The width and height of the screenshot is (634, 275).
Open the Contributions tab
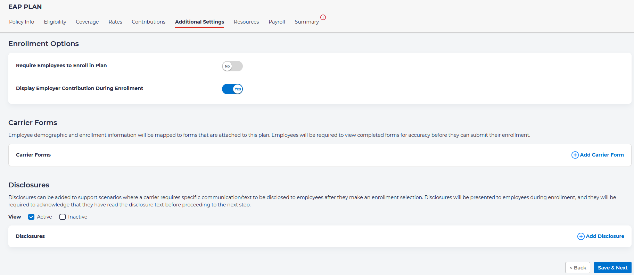pos(148,22)
